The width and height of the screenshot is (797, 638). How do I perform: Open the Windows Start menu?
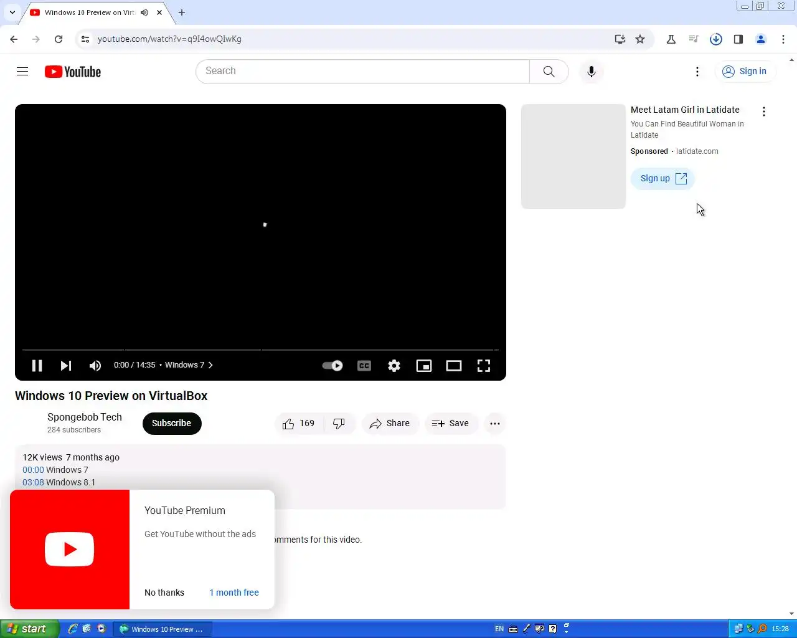(29, 629)
